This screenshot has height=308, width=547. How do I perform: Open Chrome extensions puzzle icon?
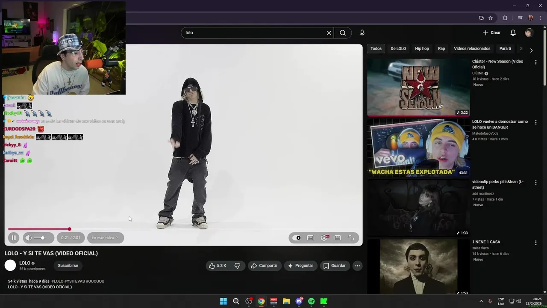point(505,18)
